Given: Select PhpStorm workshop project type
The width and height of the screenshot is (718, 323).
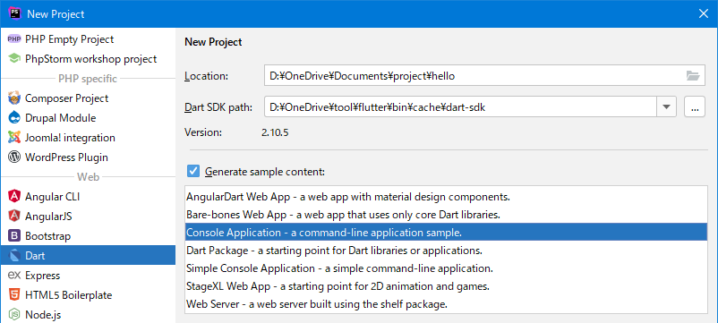Looking at the screenshot, I should 88,59.
